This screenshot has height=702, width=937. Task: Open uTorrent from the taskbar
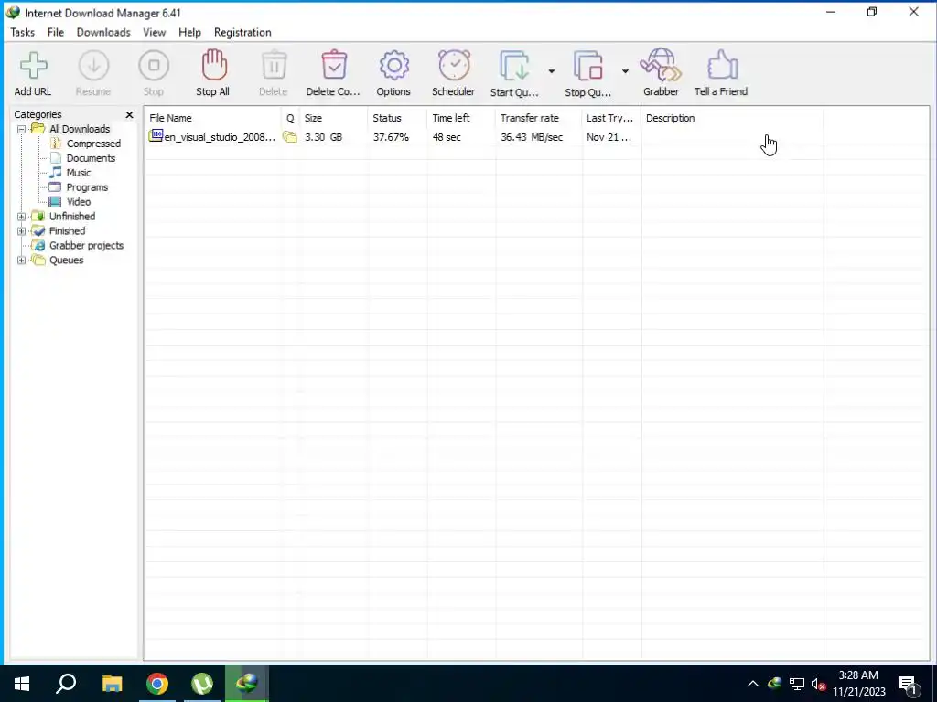pyautogui.click(x=202, y=684)
